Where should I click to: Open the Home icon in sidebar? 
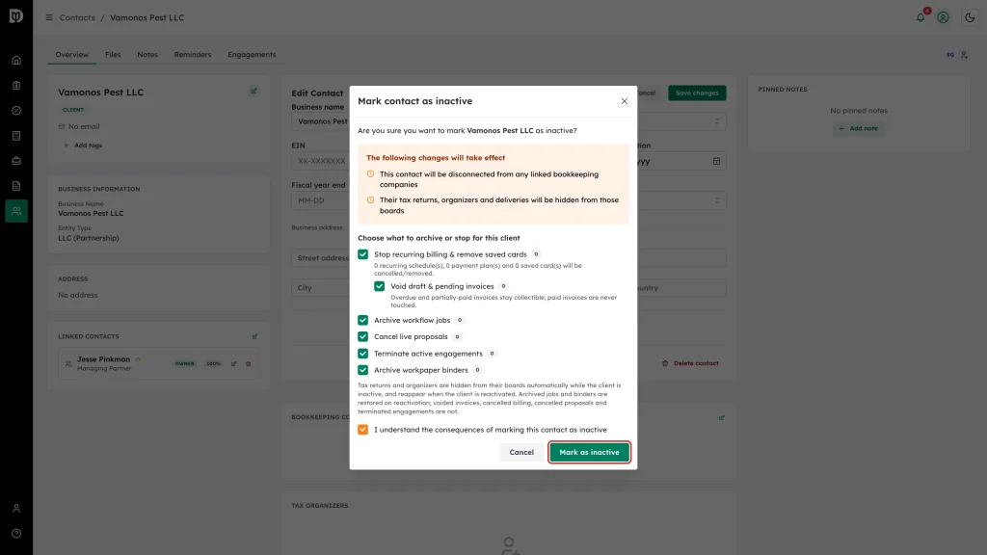pyautogui.click(x=16, y=61)
